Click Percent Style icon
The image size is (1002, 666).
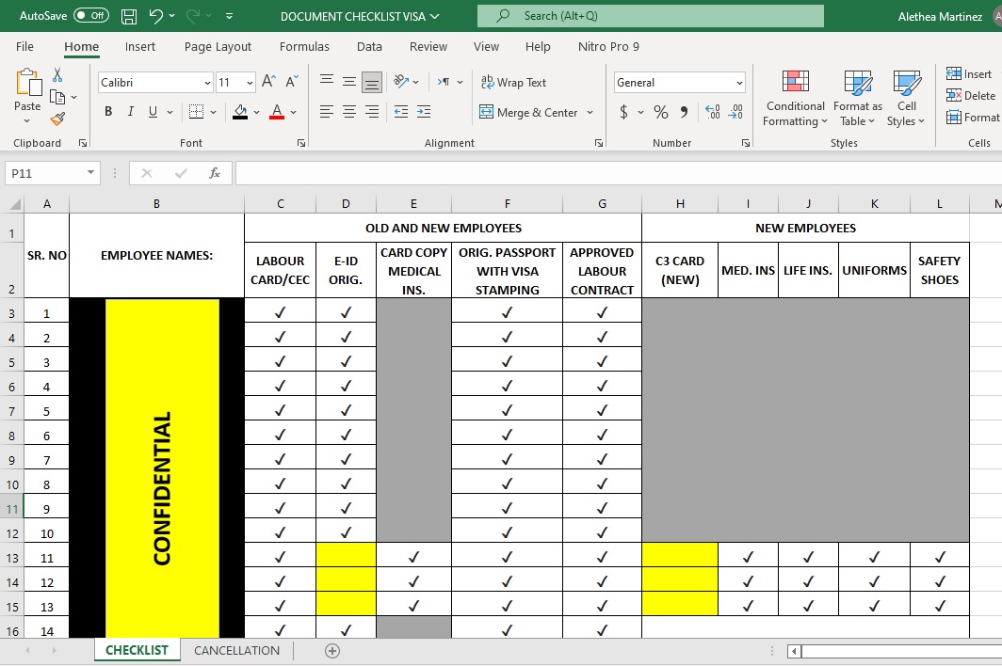(661, 112)
